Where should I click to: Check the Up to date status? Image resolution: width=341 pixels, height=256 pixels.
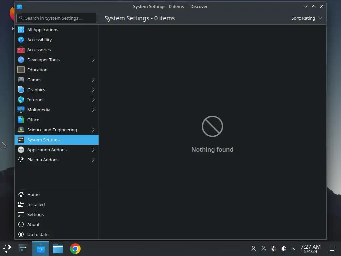[x=57, y=234]
